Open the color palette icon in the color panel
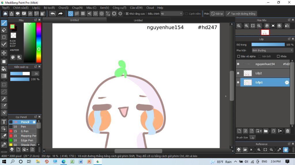 13,57
